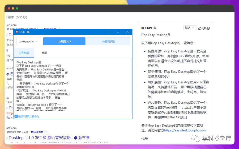Click the thumbs down icon
This screenshot has width=239, height=149.
pos(204,28)
